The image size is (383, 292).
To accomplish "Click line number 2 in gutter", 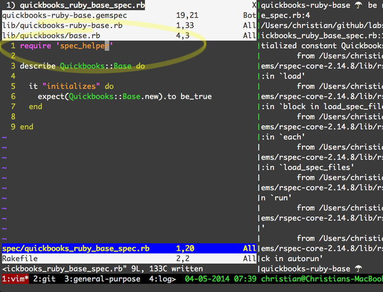I will tap(13, 56).
